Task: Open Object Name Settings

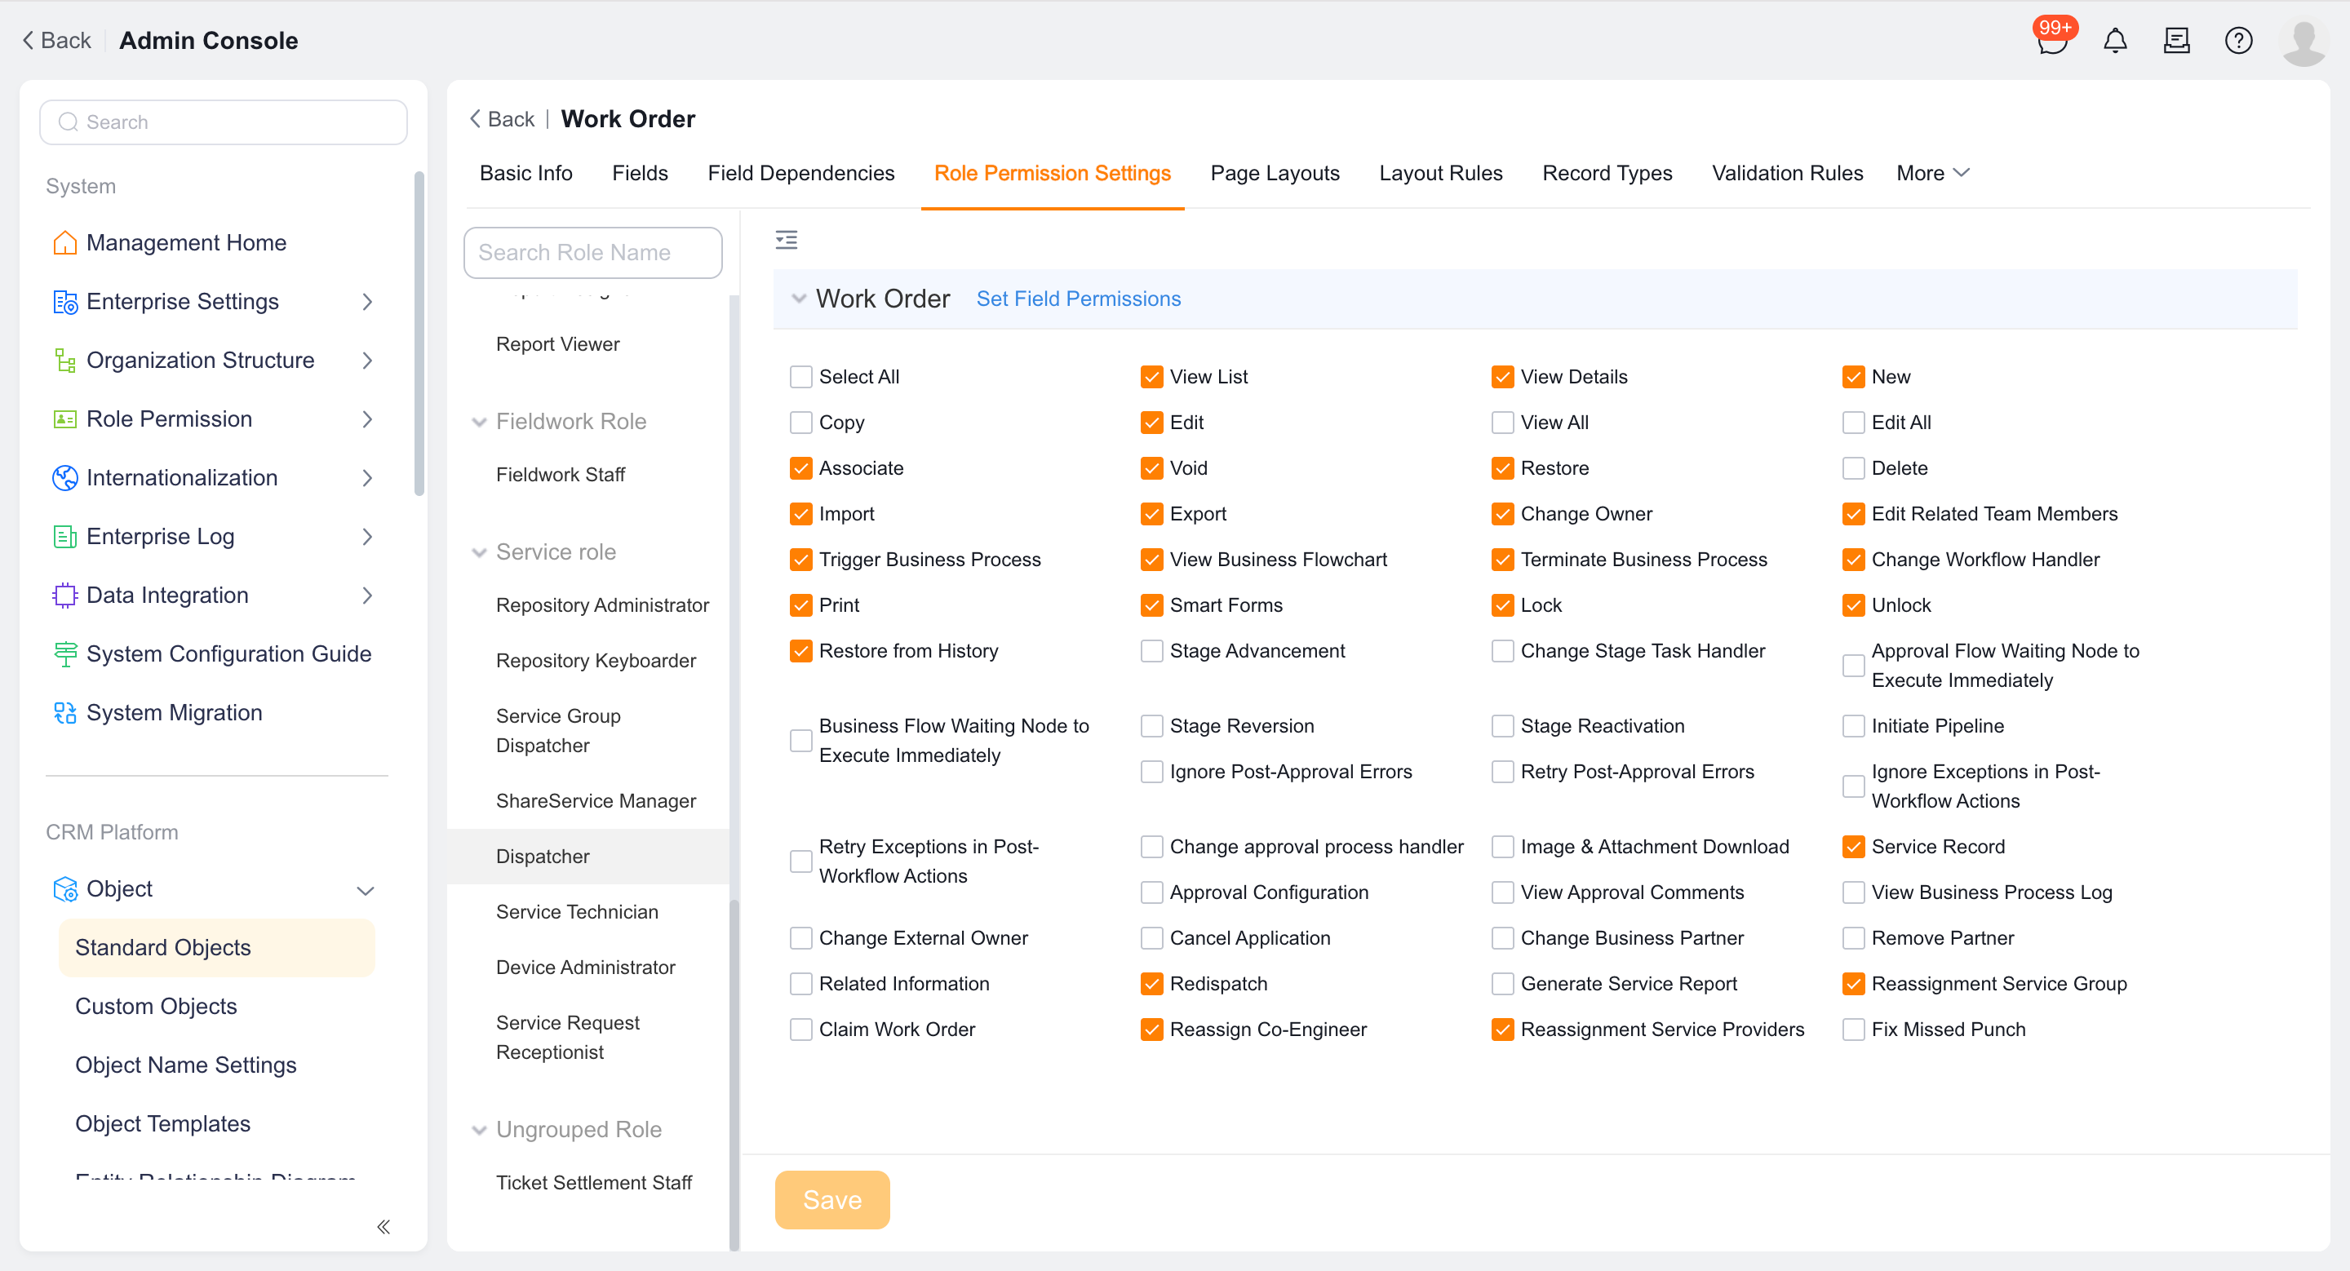Action: point(186,1066)
